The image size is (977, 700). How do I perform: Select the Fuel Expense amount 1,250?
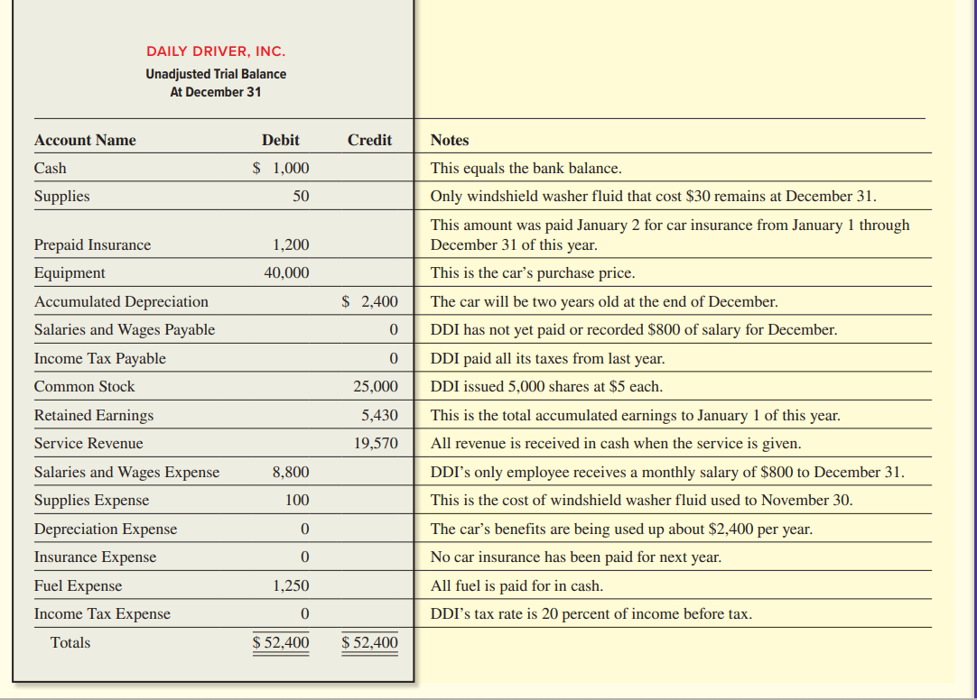tap(293, 585)
